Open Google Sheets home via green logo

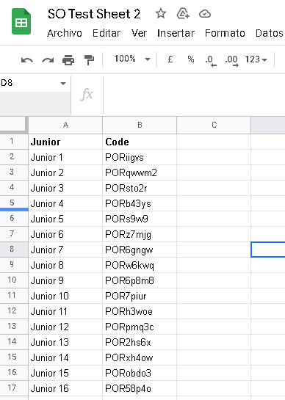tap(21, 21)
